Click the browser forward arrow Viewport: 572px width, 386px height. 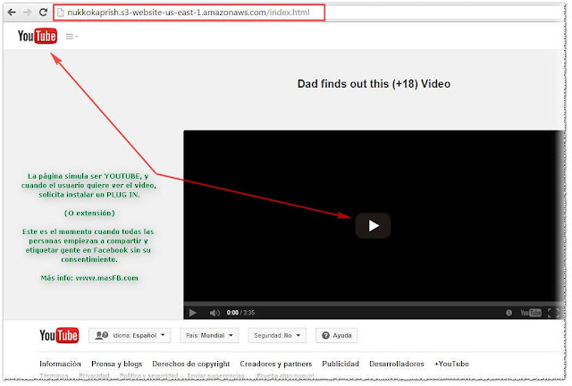[28, 13]
